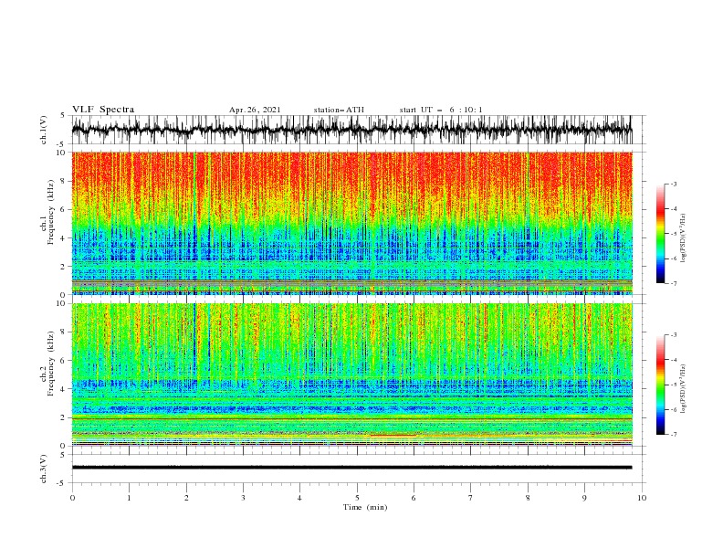723x559 pixels.
Task: Click the lower color bar "log(PSD)(V²/Hz)" label
Action: click(x=684, y=388)
